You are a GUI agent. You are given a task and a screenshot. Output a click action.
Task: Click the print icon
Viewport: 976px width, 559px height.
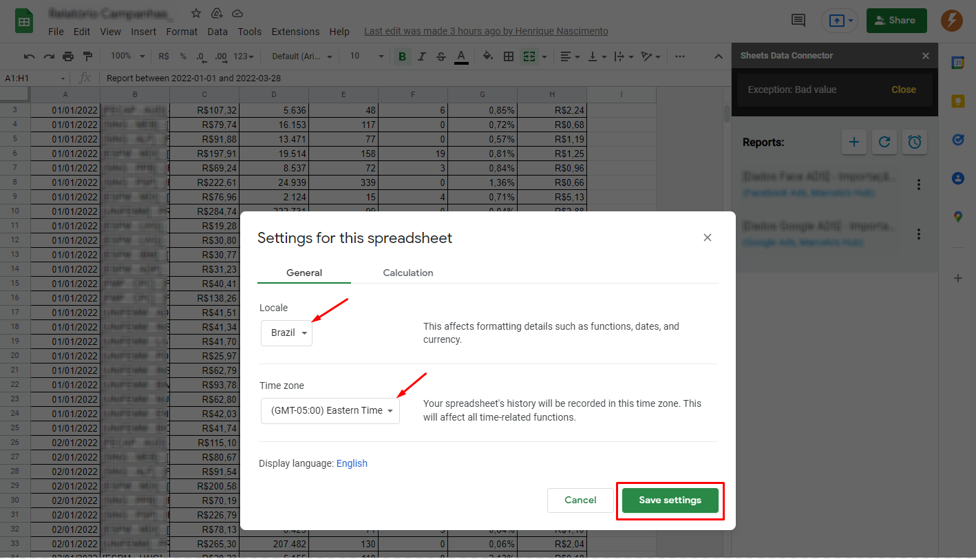(x=68, y=56)
